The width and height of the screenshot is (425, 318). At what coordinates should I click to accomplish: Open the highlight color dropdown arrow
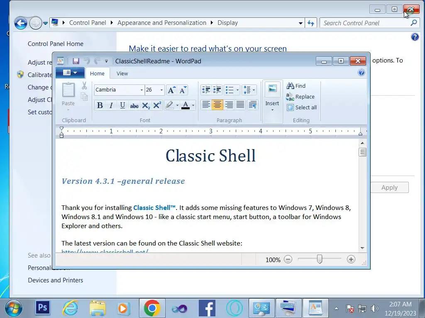(177, 105)
